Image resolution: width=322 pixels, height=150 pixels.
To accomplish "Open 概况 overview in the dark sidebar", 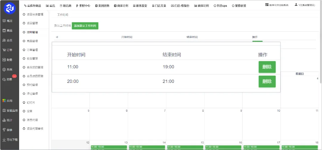I will pyautogui.click(x=8, y=21).
